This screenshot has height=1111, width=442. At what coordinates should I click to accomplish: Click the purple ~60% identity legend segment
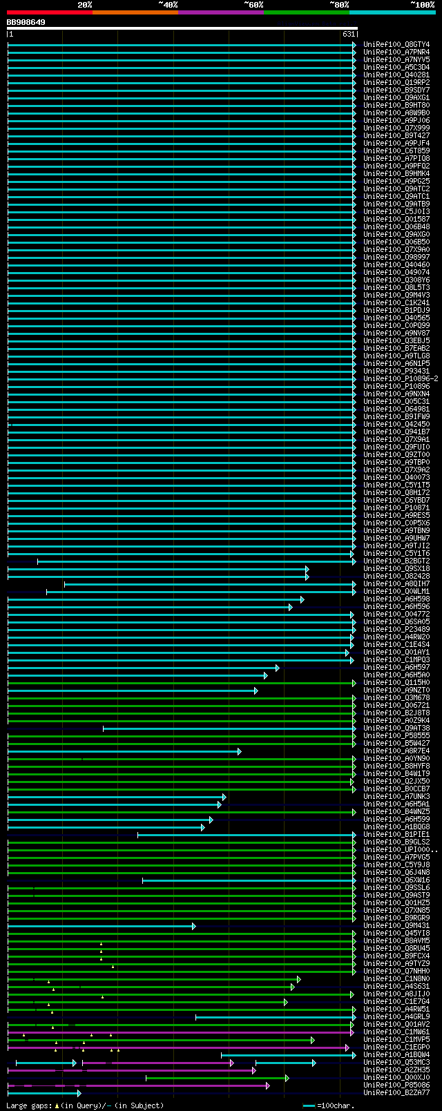coord(220,12)
